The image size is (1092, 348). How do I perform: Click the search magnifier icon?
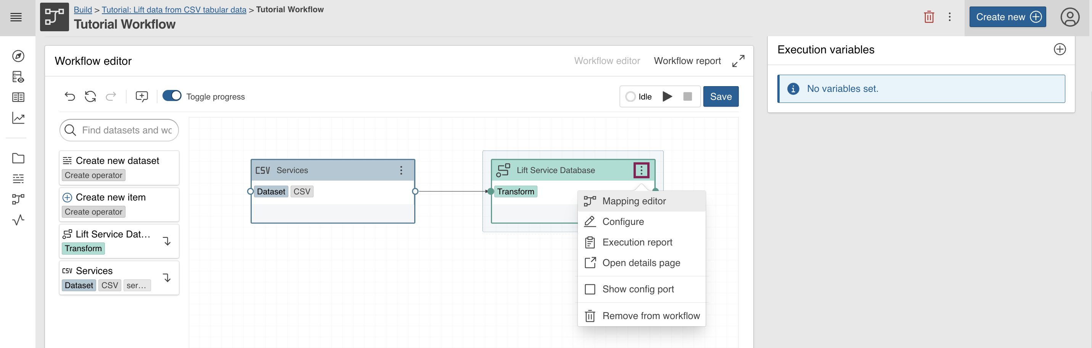tap(70, 130)
